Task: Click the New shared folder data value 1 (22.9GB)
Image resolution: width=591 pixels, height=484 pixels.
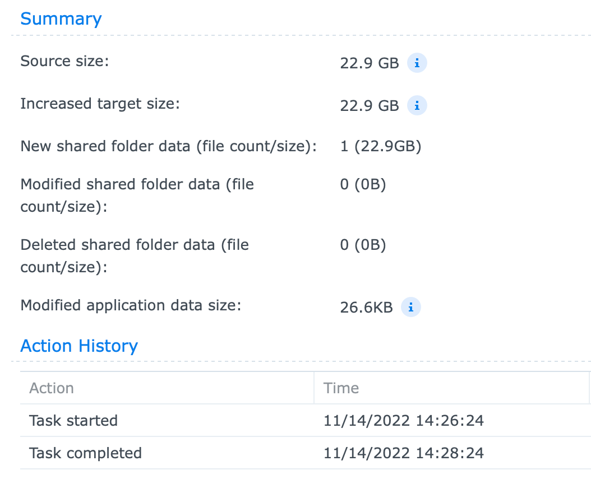Action: [x=380, y=147]
